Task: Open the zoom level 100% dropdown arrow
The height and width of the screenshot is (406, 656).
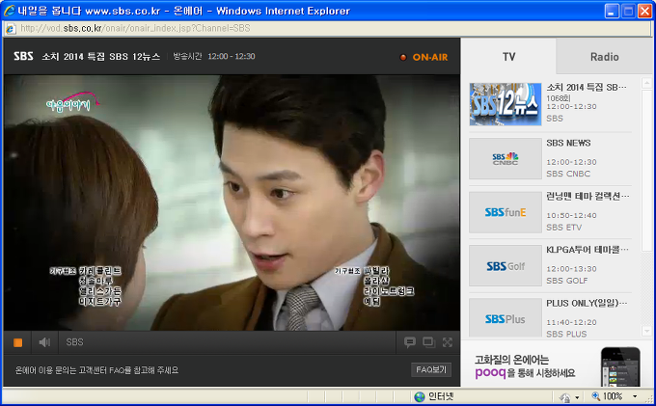Action: pos(635,396)
